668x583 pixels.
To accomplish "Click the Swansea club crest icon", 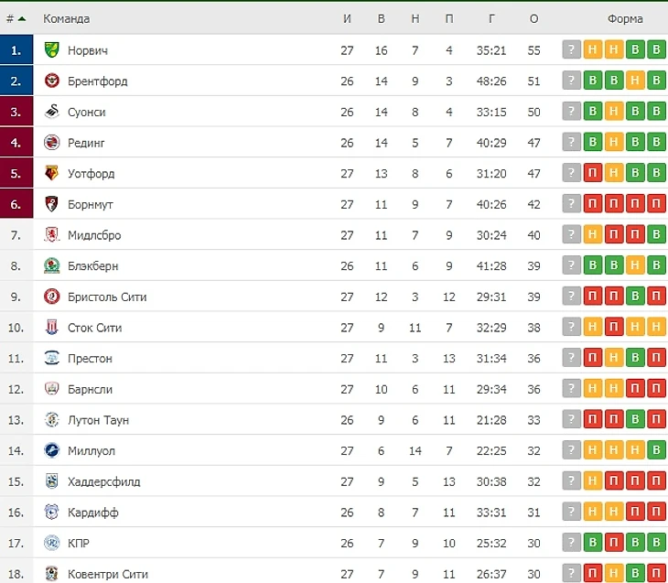I will click(x=52, y=112).
